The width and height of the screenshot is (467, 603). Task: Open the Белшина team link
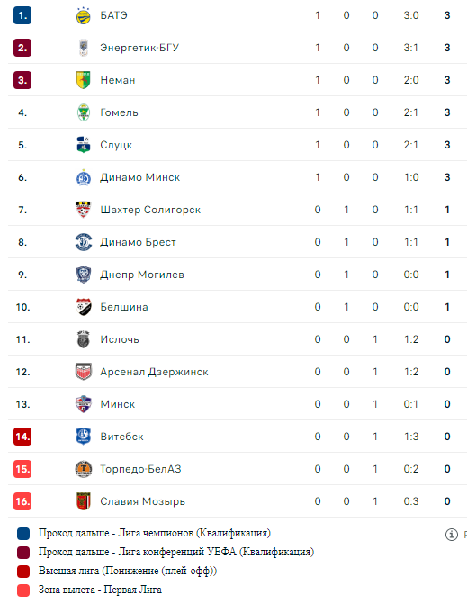point(124,307)
